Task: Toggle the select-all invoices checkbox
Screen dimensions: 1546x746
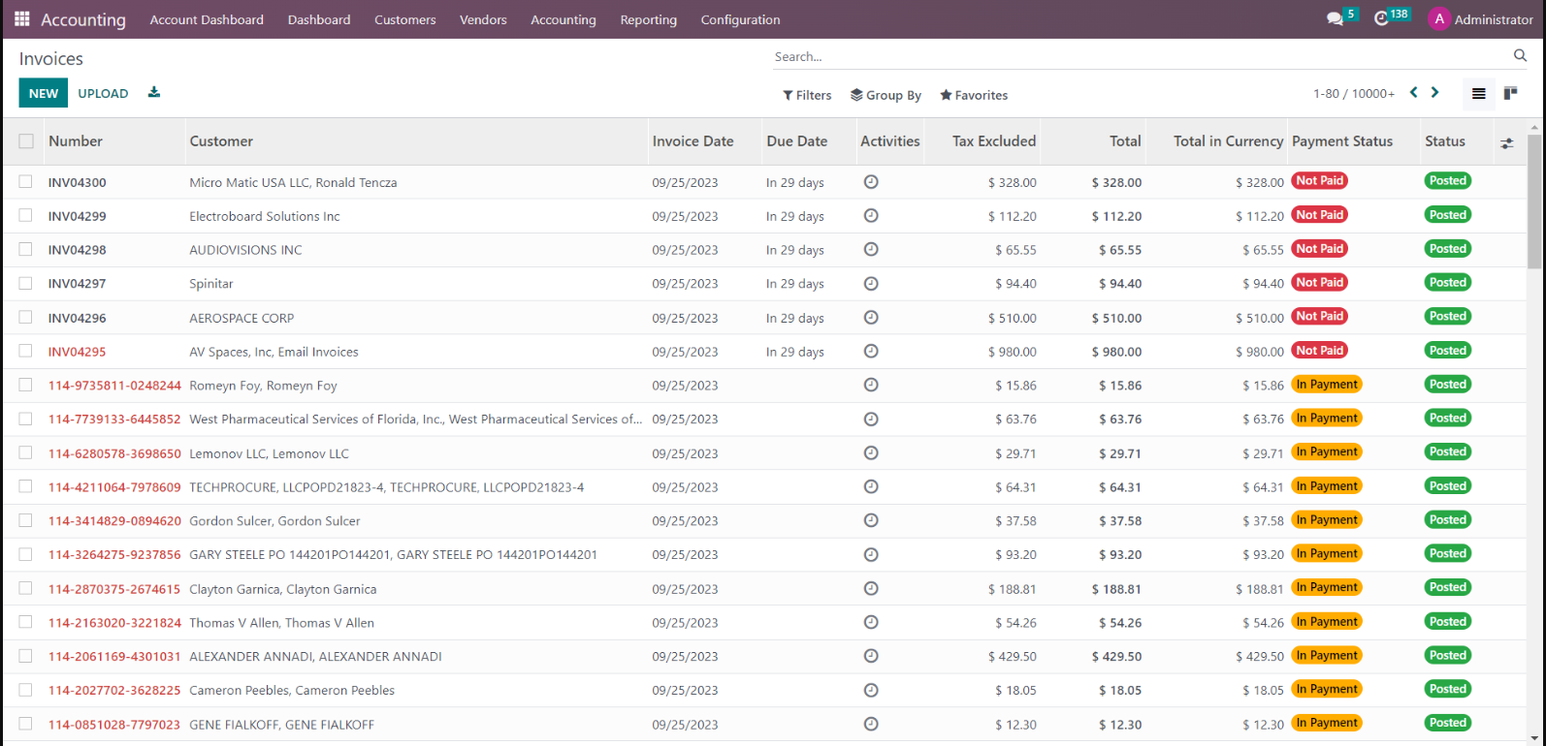Action: point(26,141)
